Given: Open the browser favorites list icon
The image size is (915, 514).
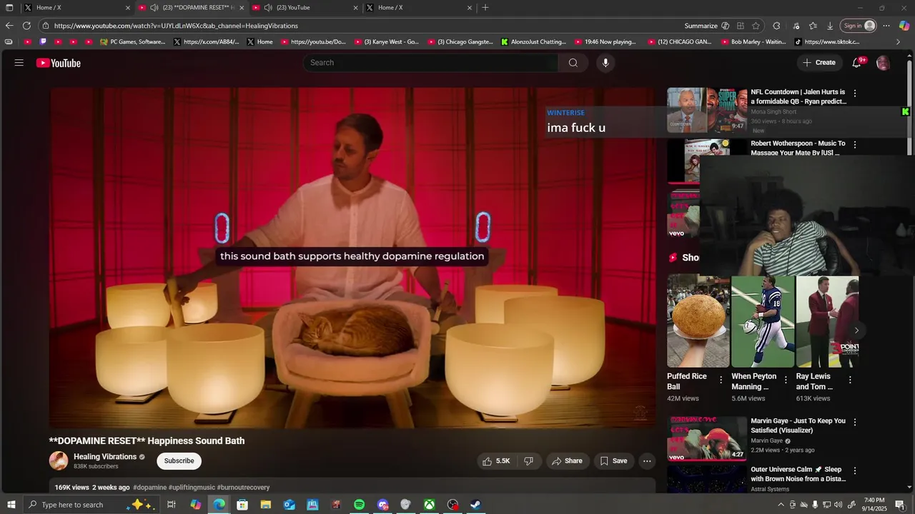Looking at the screenshot, I should (x=813, y=26).
